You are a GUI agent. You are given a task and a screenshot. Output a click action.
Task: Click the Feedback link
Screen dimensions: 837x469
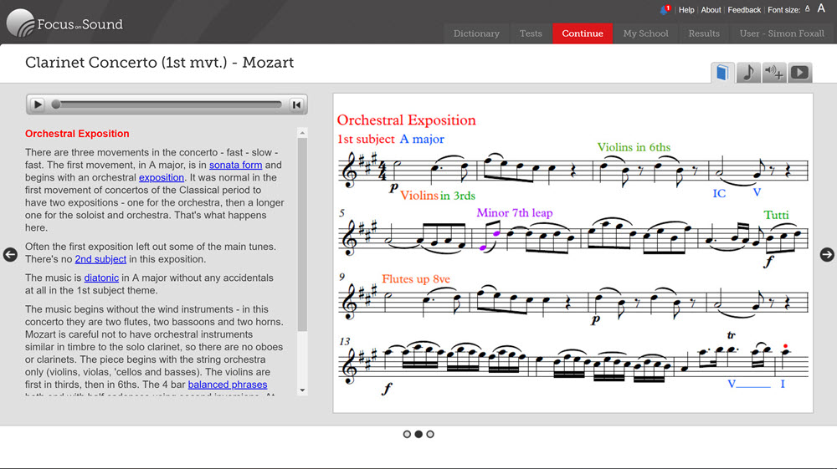point(744,9)
